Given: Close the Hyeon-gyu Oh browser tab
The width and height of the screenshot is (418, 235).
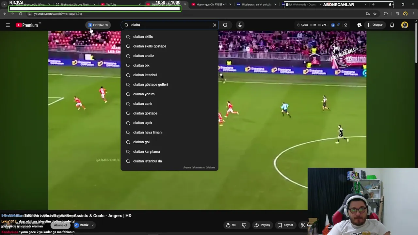Looking at the screenshot, I should point(230,5).
